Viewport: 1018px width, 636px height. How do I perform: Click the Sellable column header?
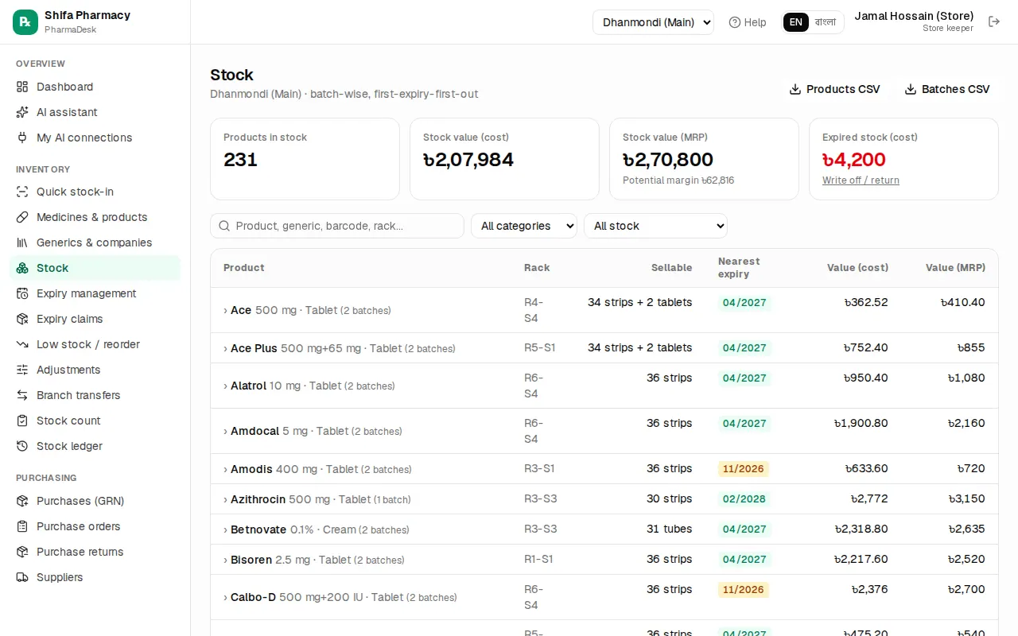point(671,268)
